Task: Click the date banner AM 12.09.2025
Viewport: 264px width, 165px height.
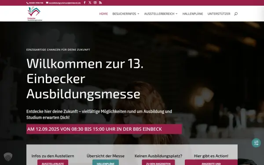Action: 104,129
